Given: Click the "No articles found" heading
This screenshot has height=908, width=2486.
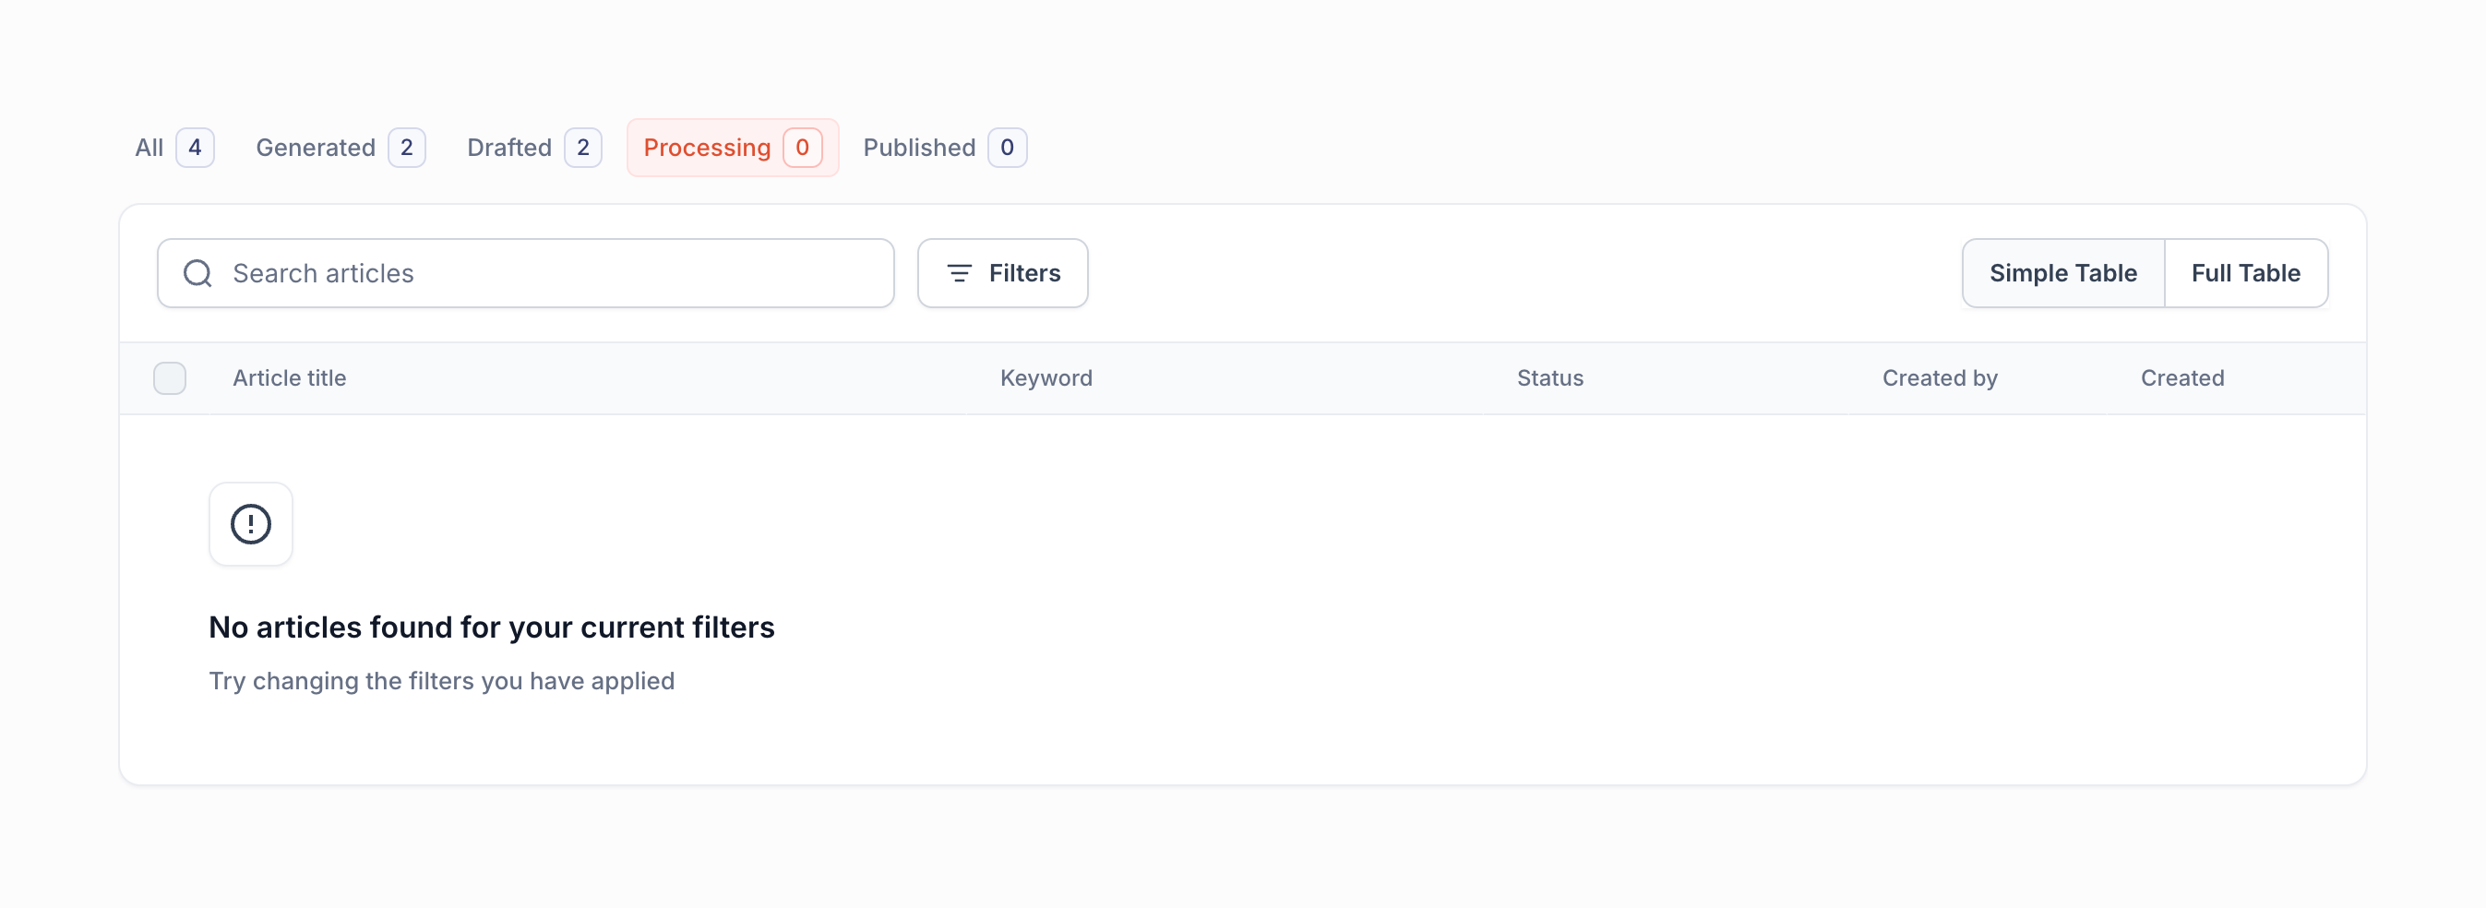Looking at the screenshot, I should point(491,627).
